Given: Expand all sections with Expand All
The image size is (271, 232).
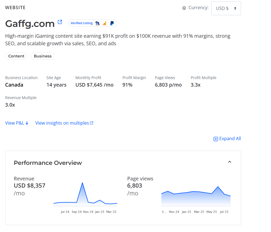Looking at the screenshot, I should pyautogui.click(x=230, y=139).
